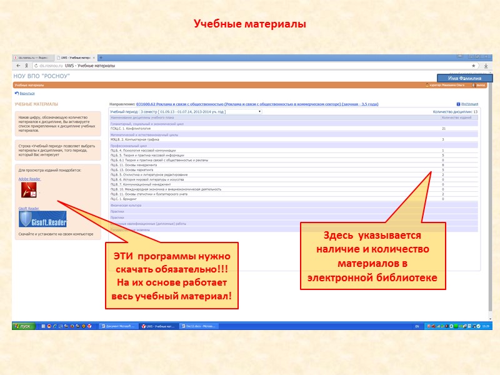
Task: Click the 'Физическая культура' section header
Action: 293,206
